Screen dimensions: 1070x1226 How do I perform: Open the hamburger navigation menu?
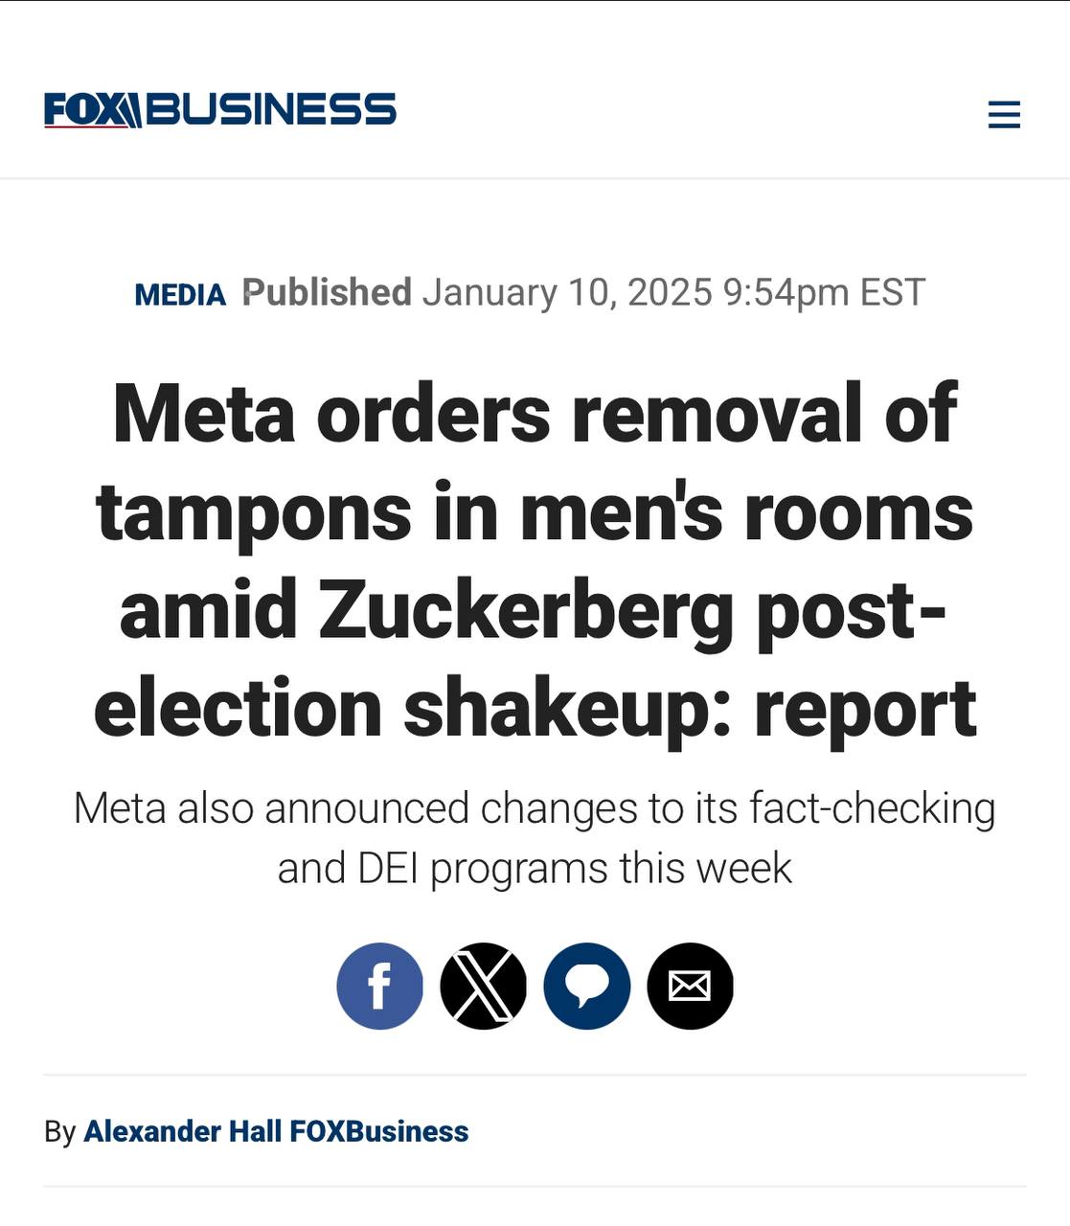pos(1004,115)
